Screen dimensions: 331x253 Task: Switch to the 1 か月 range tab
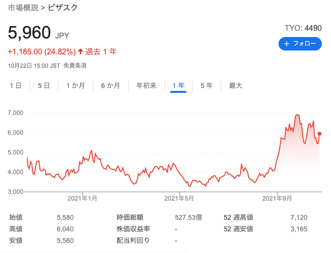76,86
